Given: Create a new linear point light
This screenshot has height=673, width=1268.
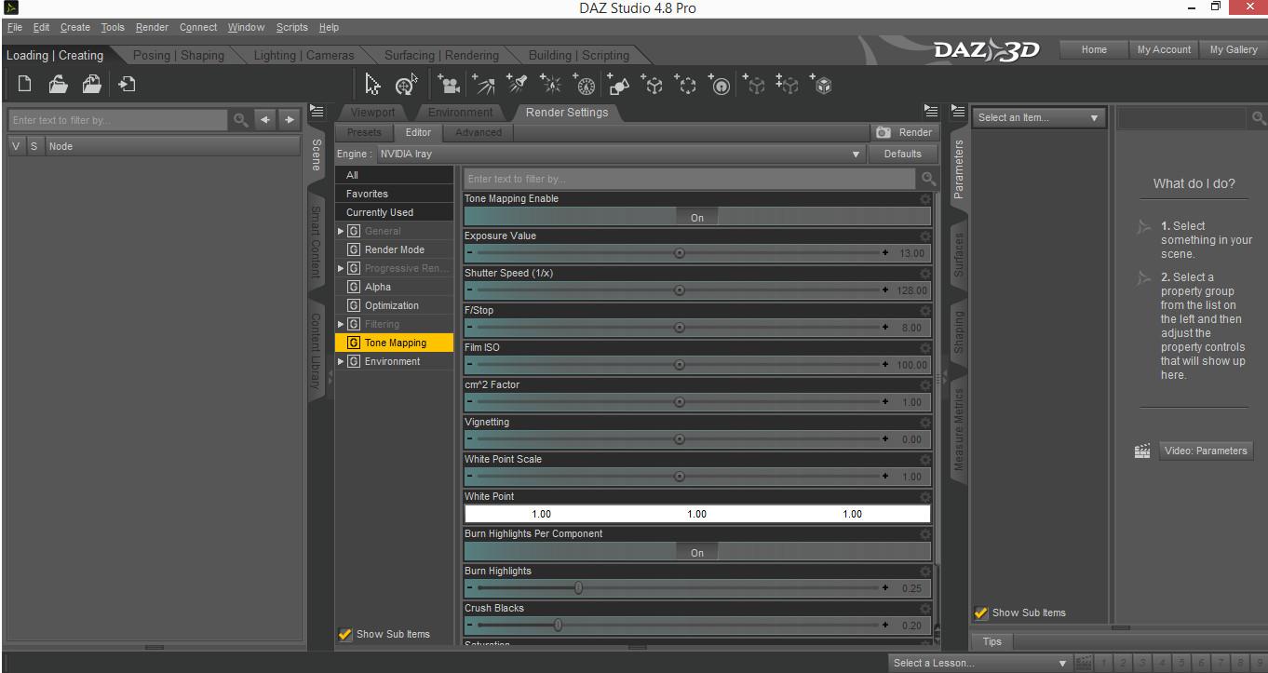Looking at the screenshot, I should point(584,86).
